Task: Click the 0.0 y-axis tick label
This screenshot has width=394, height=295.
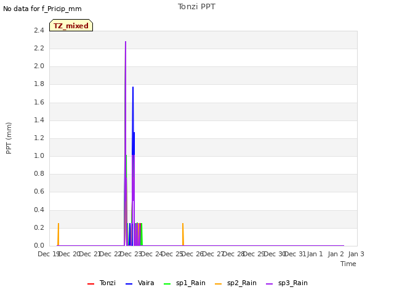Action: pos(39,245)
